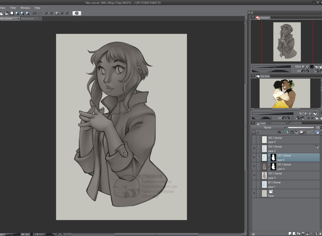Click the Open file folder icon
The height and width of the screenshot is (236, 322).
point(7,13)
